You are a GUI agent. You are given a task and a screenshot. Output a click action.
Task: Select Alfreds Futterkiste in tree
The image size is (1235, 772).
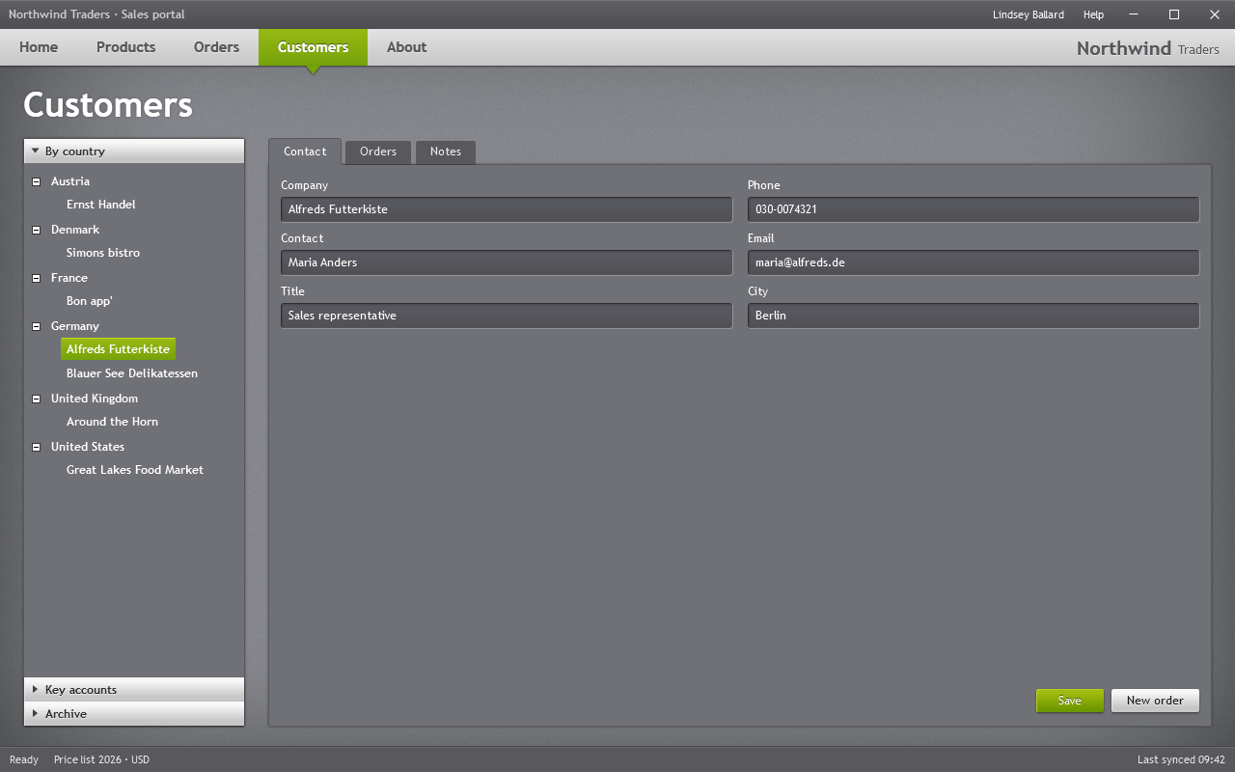[x=118, y=349]
